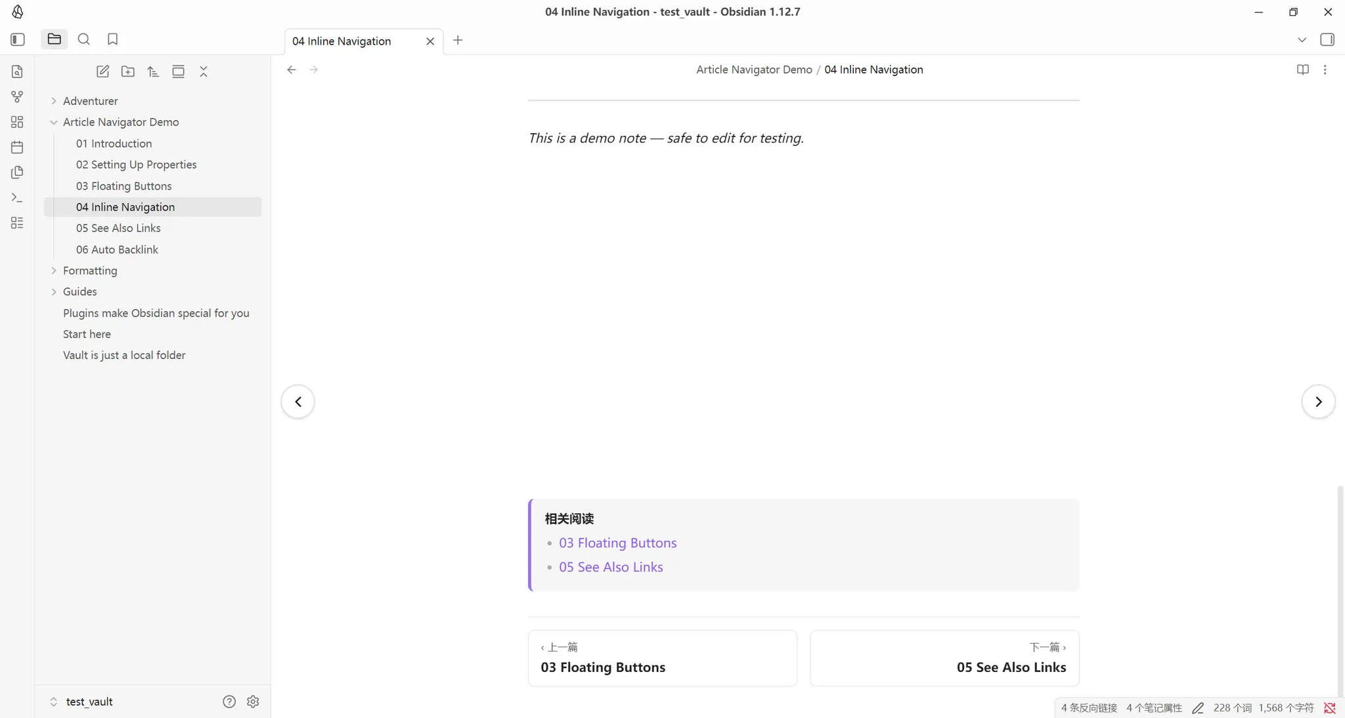Click the red sync status icon
Viewport: 1345px width, 718px height.
pyautogui.click(x=1330, y=708)
